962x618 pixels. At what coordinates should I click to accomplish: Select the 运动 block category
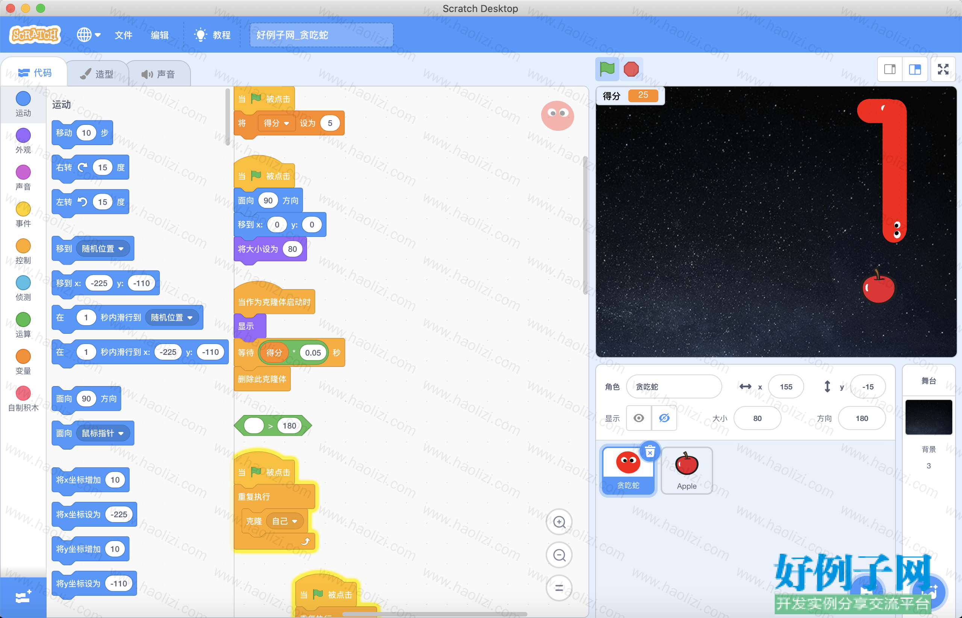23,105
